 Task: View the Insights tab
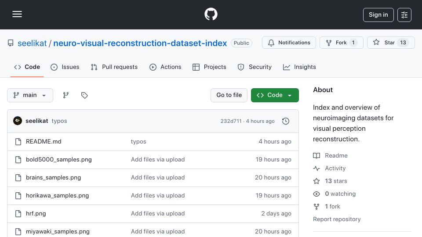click(299, 67)
